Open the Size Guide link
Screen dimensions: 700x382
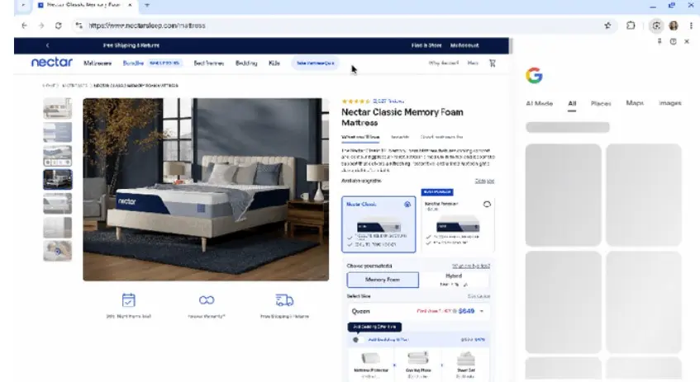tap(479, 296)
